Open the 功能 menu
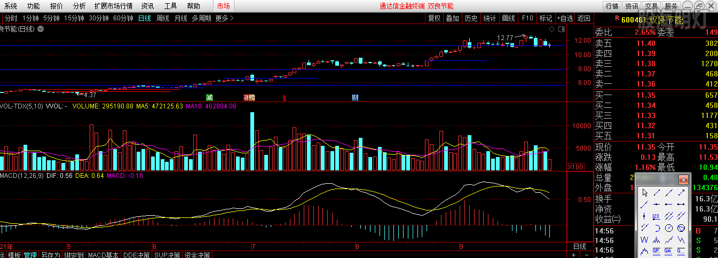 [33, 6]
